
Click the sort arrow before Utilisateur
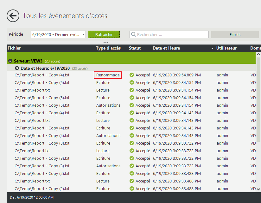pos(212,49)
